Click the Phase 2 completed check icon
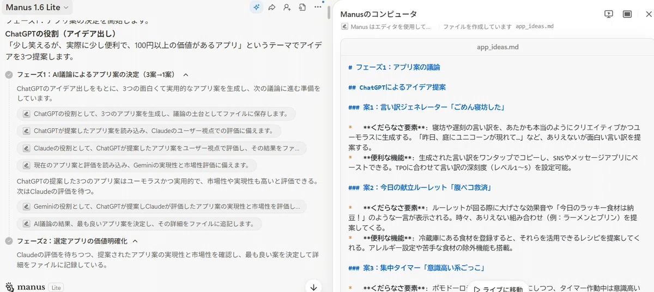 tap(9, 241)
